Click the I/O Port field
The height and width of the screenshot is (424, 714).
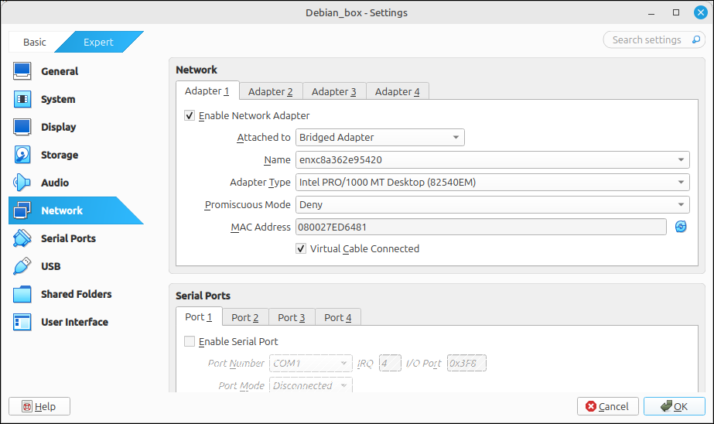(466, 363)
